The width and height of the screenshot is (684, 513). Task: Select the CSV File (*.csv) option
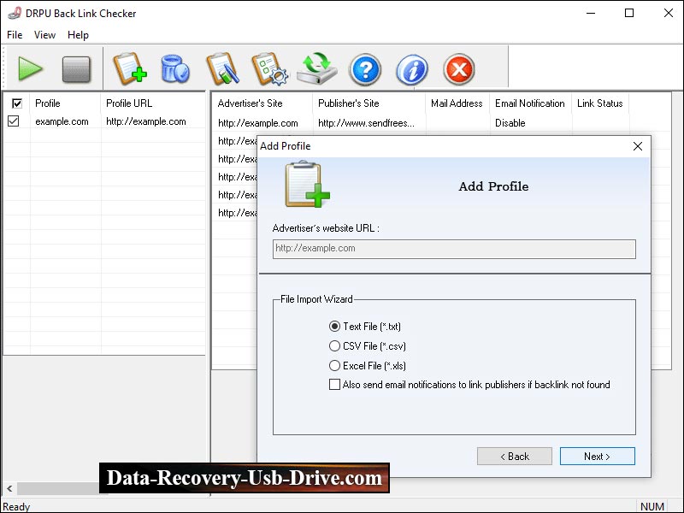[334, 346]
